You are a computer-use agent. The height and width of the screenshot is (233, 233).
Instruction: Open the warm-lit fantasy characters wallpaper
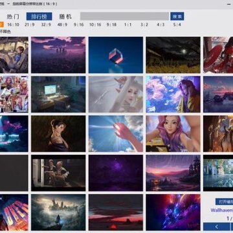point(218,133)
